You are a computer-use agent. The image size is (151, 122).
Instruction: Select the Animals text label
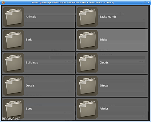pyautogui.click(x=31, y=17)
